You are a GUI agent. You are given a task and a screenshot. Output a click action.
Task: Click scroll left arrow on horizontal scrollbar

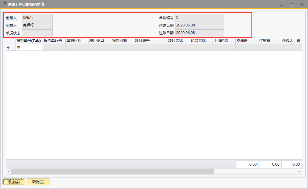pyautogui.click(x=9, y=172)
